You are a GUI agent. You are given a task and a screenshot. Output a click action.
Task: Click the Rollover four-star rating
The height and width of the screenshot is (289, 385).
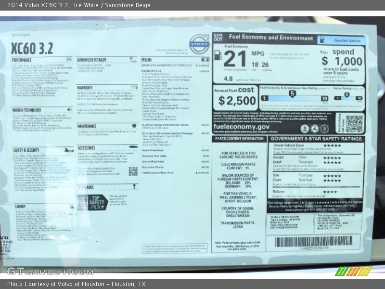tap(330, 192)
